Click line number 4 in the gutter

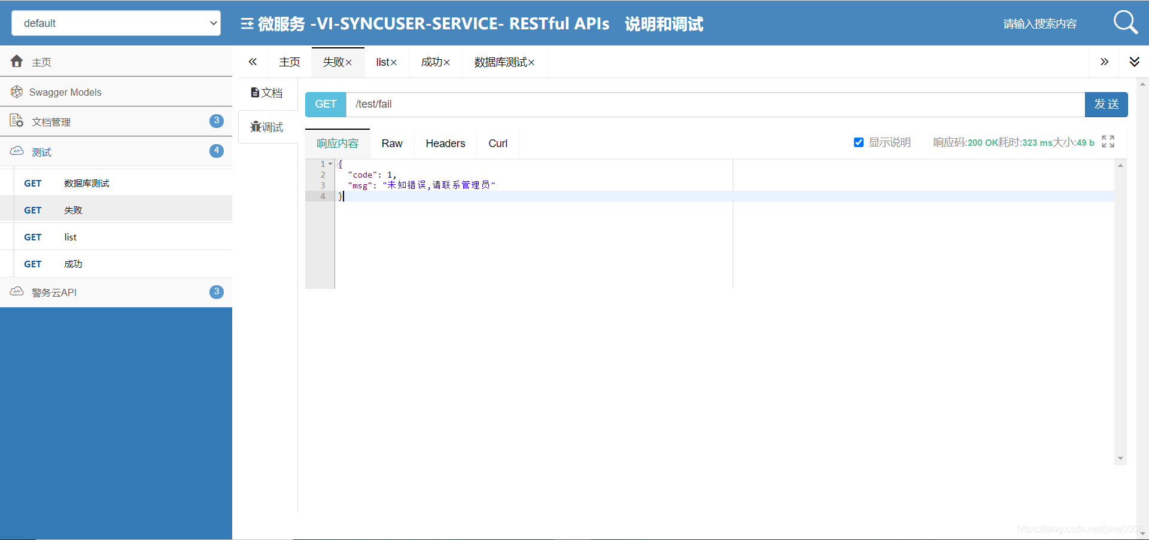[323, 196]
